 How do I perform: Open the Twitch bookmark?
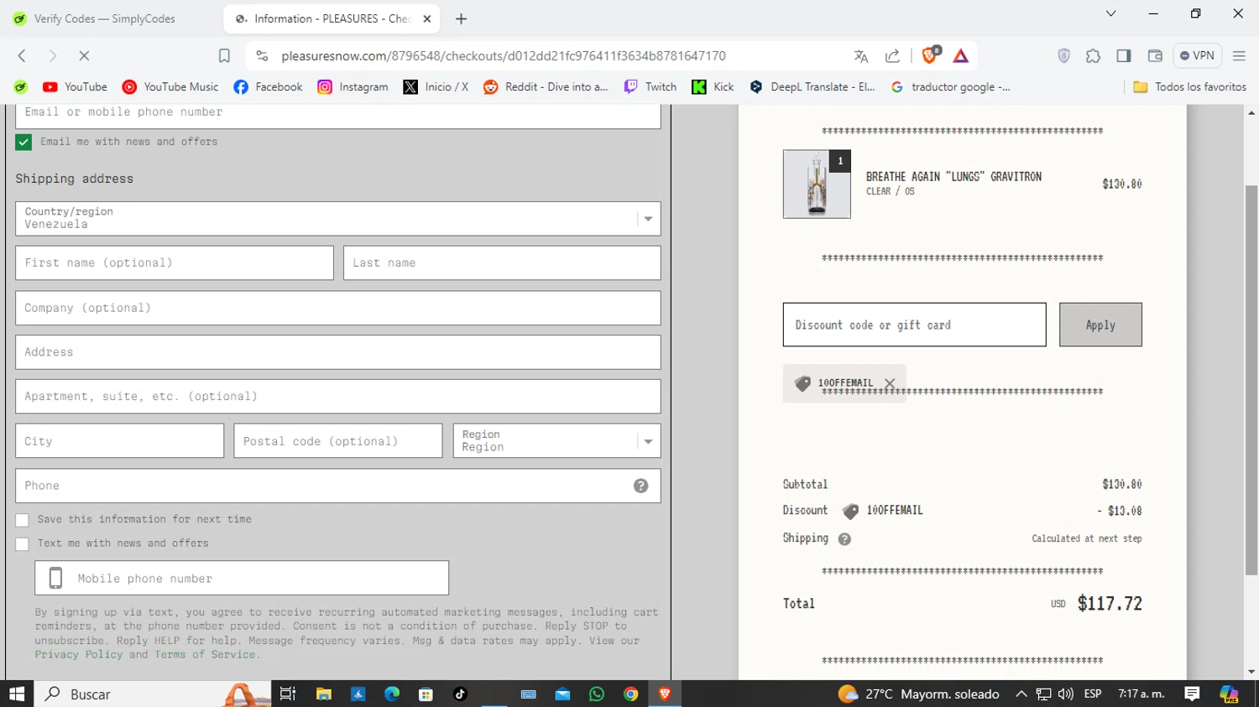[650, 87]
